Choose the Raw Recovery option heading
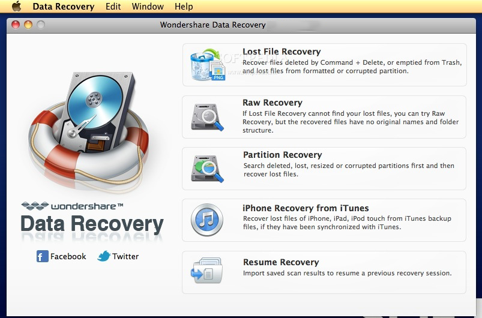Screen dimensions: 482x318 [x=273, y=103]
